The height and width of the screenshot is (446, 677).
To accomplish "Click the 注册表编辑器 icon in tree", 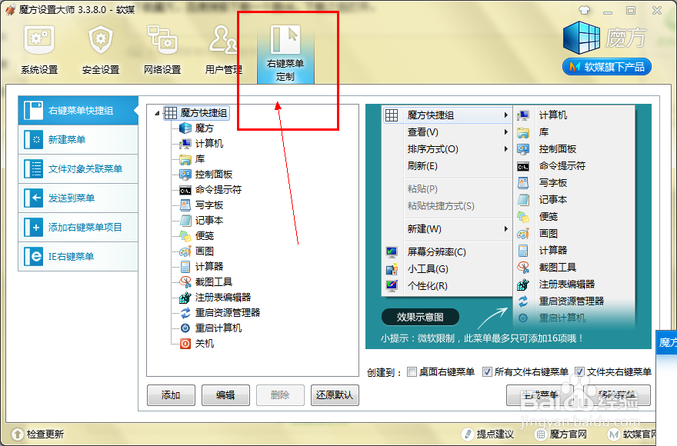I will click(x=185, y=297).
